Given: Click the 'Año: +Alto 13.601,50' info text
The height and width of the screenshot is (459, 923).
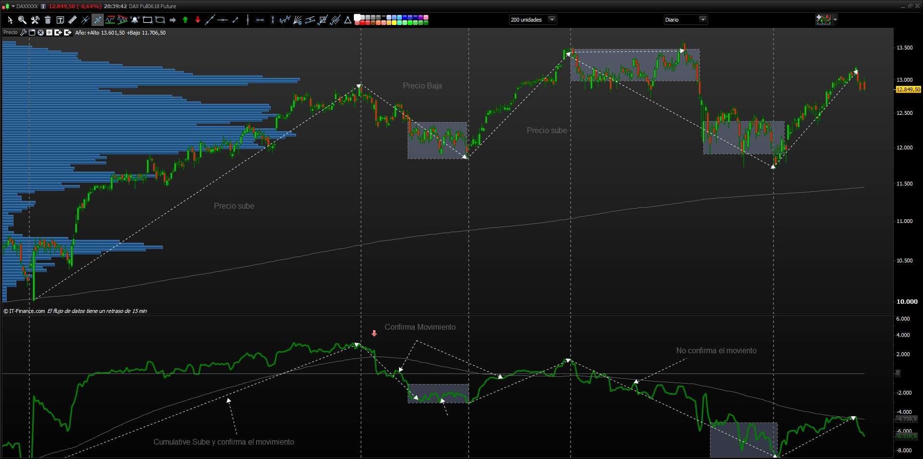Looking at the screenshot, I should (x=100, y=33).
